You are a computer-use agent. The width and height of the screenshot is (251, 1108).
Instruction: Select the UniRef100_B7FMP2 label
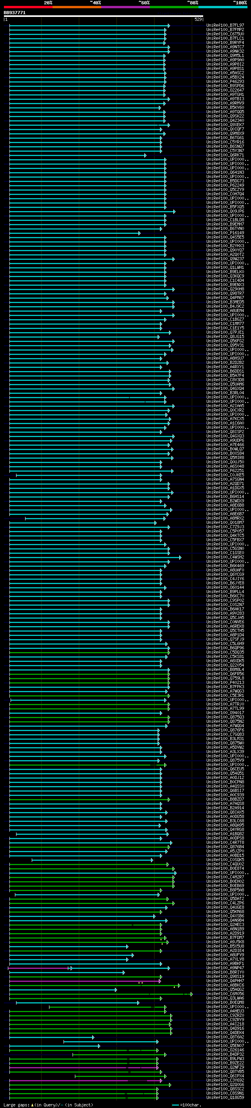[x=225, y=30]
